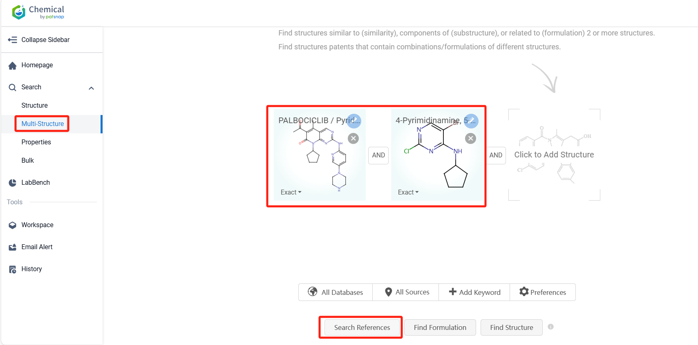
Task: Click the Find Formulation button
Action: click(440, 327)
